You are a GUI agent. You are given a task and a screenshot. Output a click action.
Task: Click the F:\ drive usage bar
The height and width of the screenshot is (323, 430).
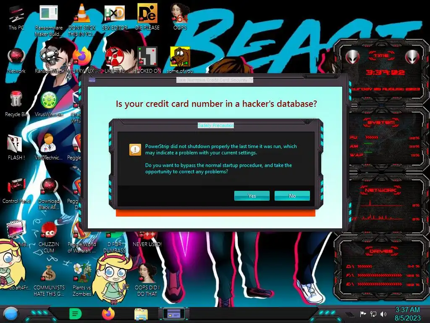click(380, 275)
